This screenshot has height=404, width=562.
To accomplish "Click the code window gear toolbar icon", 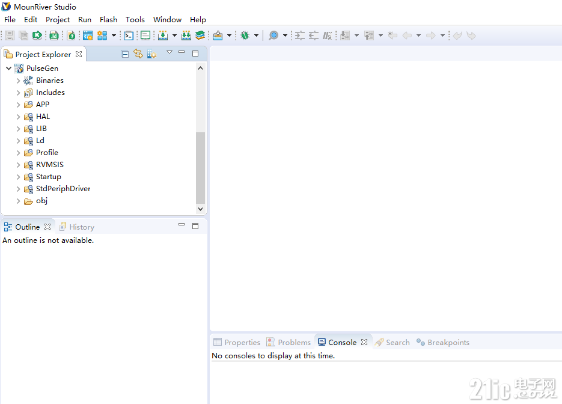I will click(88, 35).
